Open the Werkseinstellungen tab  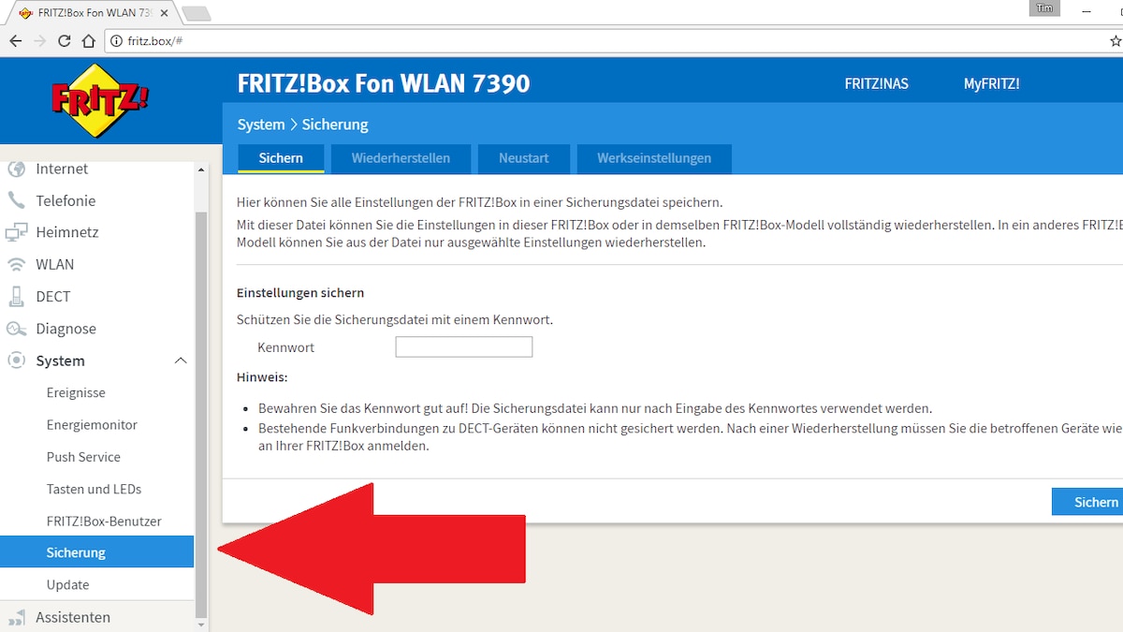653,158
